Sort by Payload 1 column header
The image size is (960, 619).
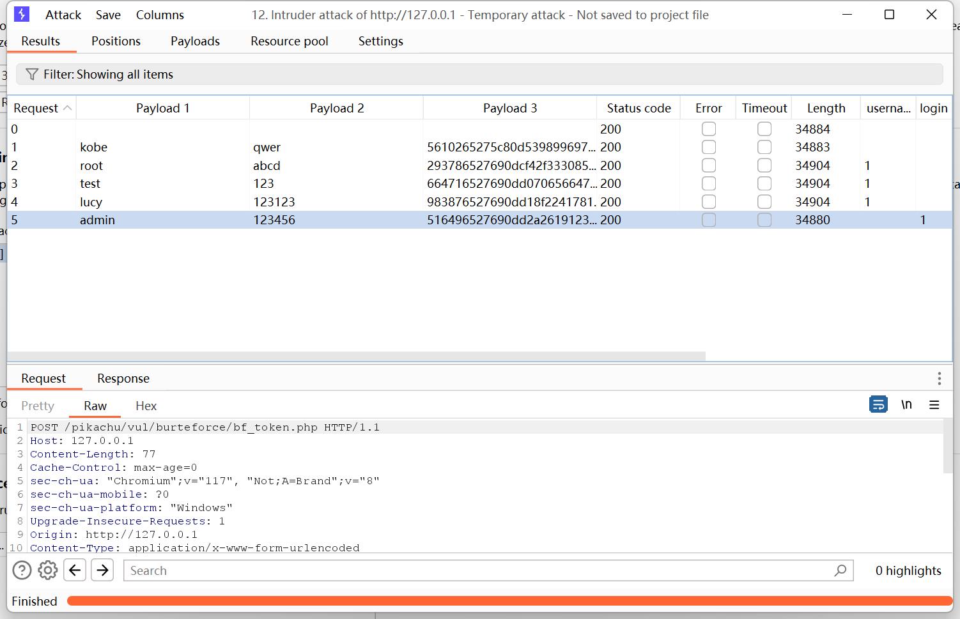(x=163, y=108)
